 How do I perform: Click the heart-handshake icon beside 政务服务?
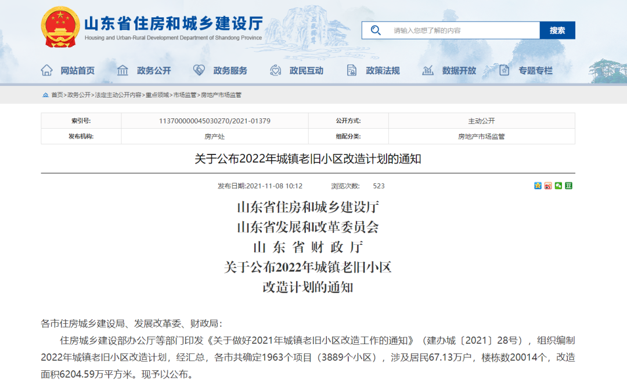(199, 70)
